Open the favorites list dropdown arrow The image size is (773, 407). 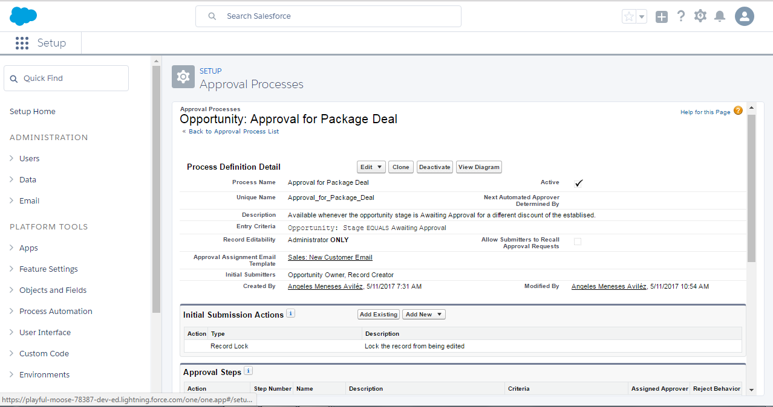click(642, 16)
